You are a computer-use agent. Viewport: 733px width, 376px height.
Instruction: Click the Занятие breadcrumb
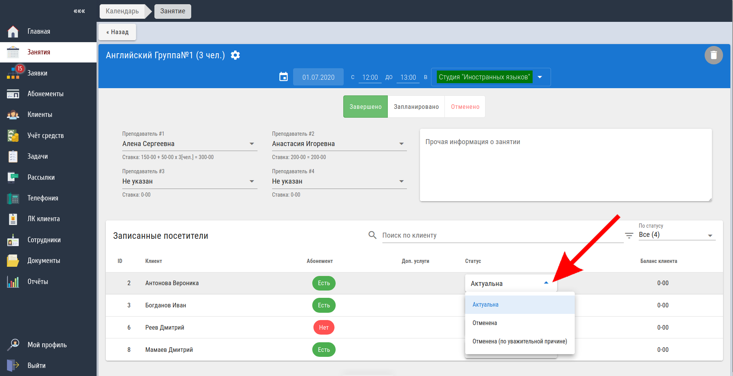pyautogui.click(x=173, y=11)
